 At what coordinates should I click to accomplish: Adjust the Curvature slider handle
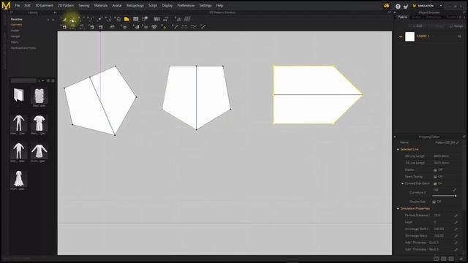tap(455, 196)
